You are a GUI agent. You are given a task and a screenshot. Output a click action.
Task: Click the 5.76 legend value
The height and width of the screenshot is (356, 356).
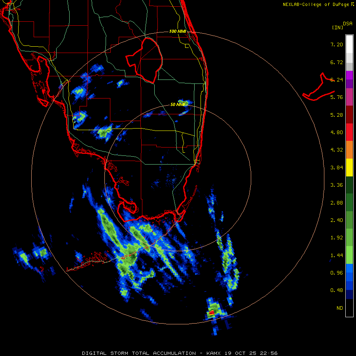(337, 97)
